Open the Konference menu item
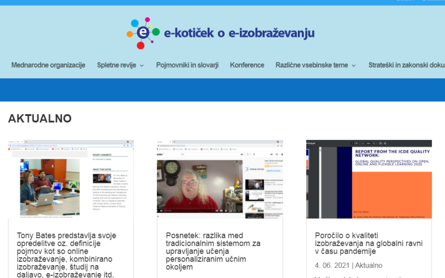The height and width of the screenshot is (278, 445). [247, 65]
